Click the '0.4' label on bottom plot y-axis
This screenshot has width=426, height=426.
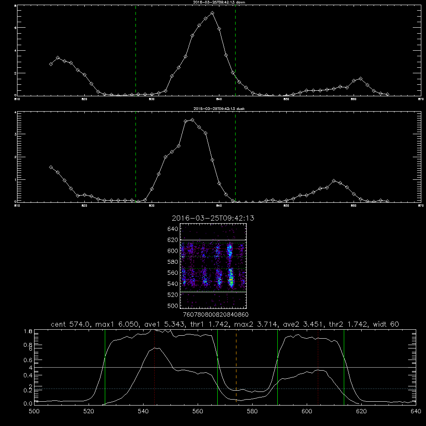click(x=28, y=375)
